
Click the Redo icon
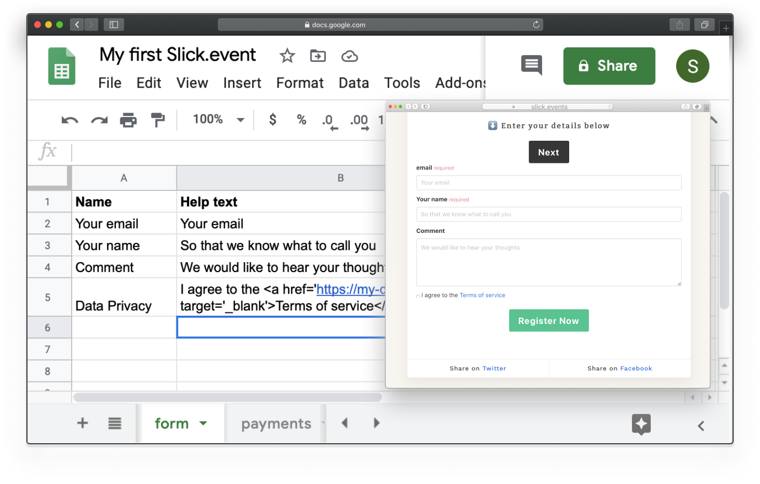(x=99, y=119)
